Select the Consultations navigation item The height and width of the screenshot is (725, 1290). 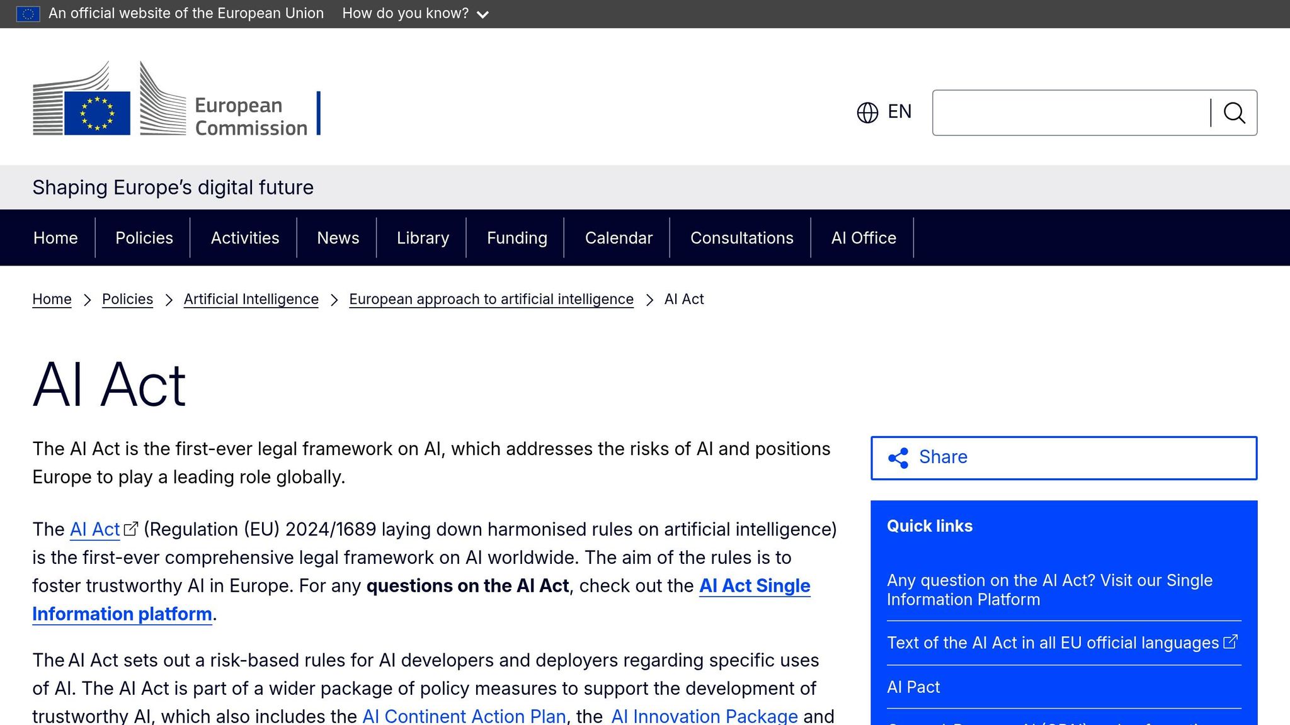tap(742, 238)
